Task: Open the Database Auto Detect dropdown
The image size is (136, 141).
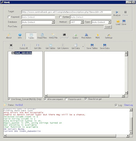Action: (x=53, y=22)
